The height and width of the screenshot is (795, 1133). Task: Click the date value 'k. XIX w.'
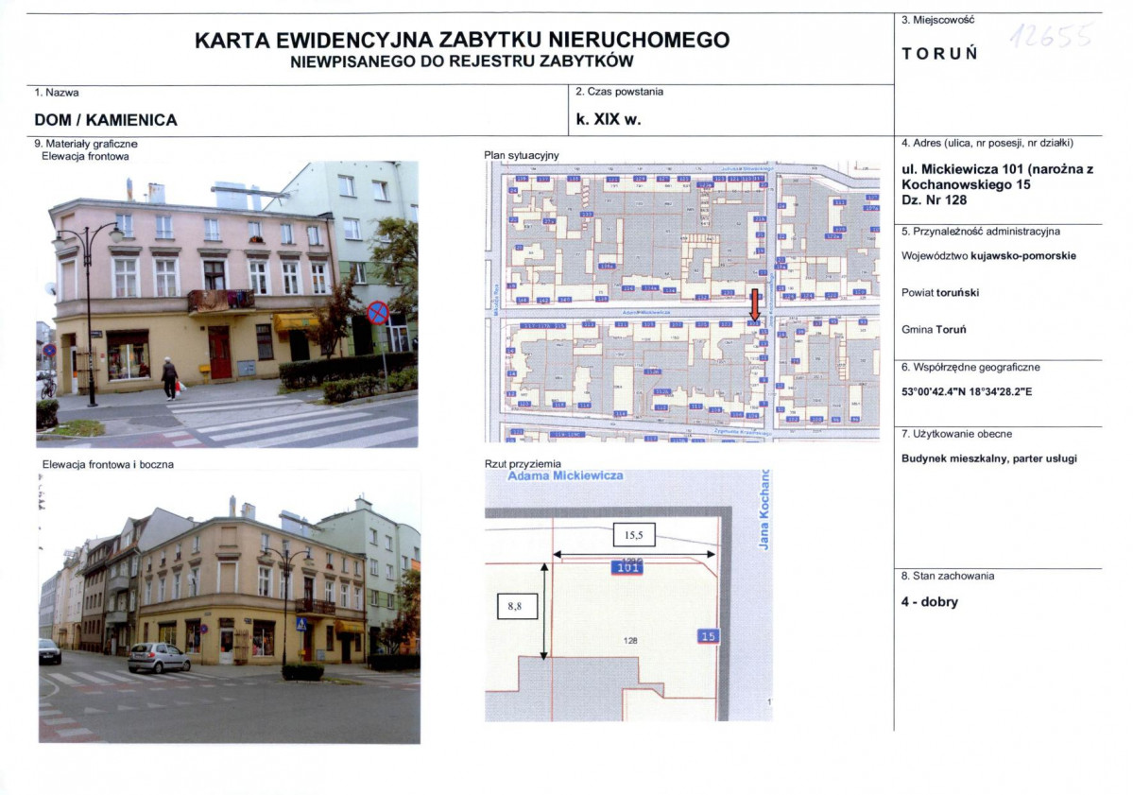pos(609,120)
